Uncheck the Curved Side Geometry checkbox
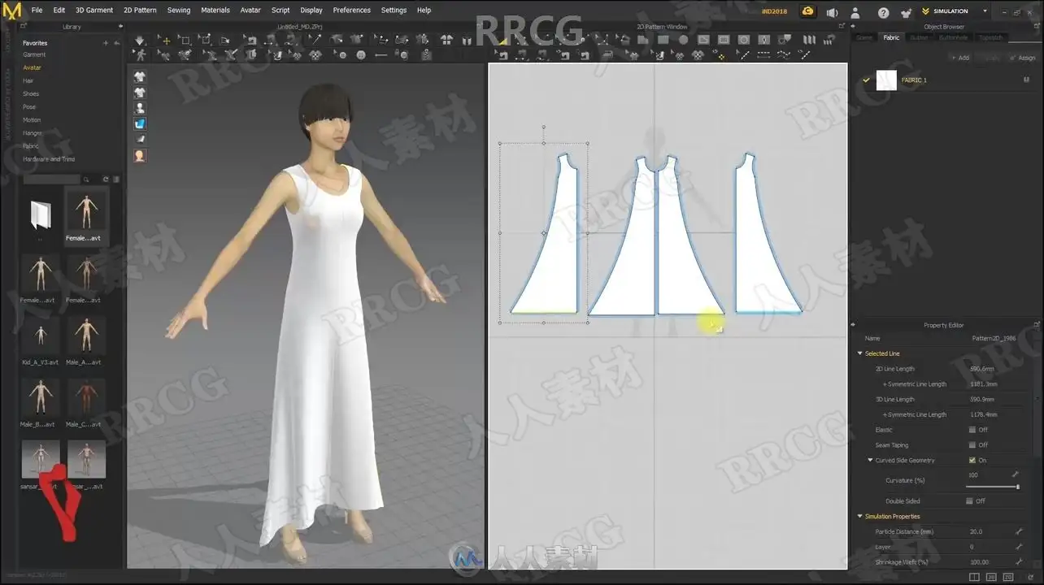This screenshot has height=585, width=1044. (972, 461)
